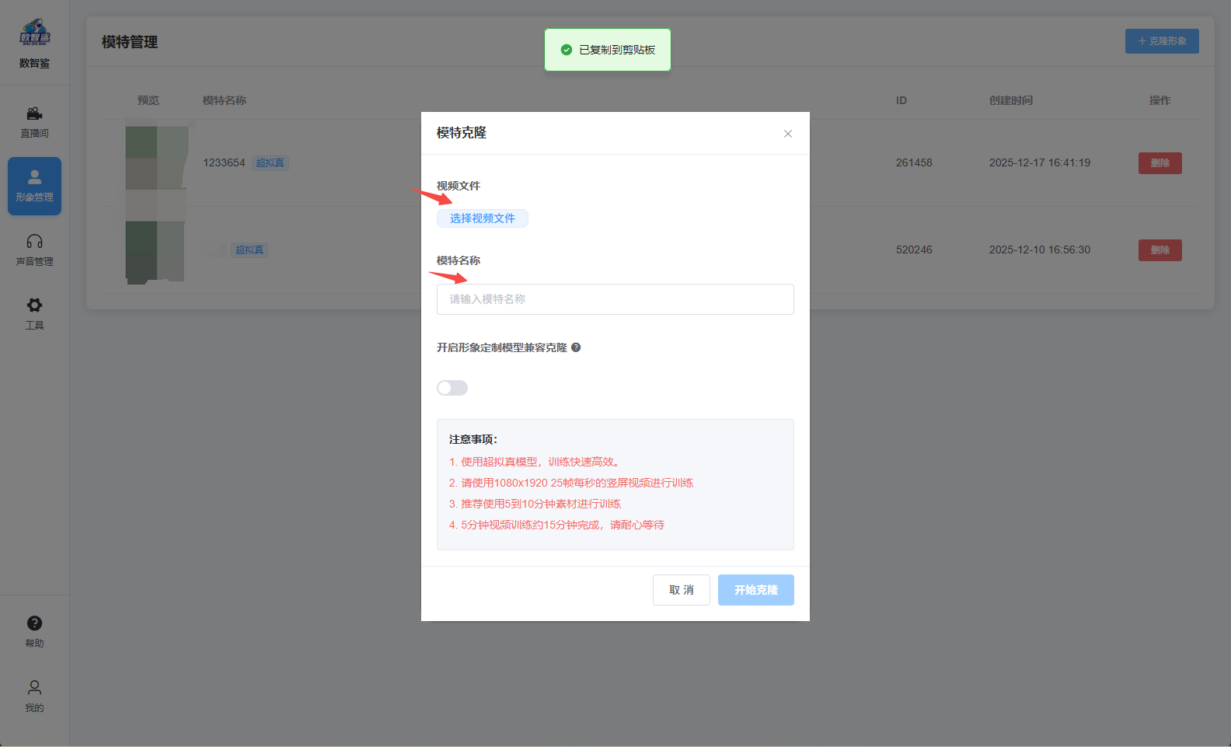1231x747 pixels.
Task: Close the 模特克隆 dialog
Action: 788,134
